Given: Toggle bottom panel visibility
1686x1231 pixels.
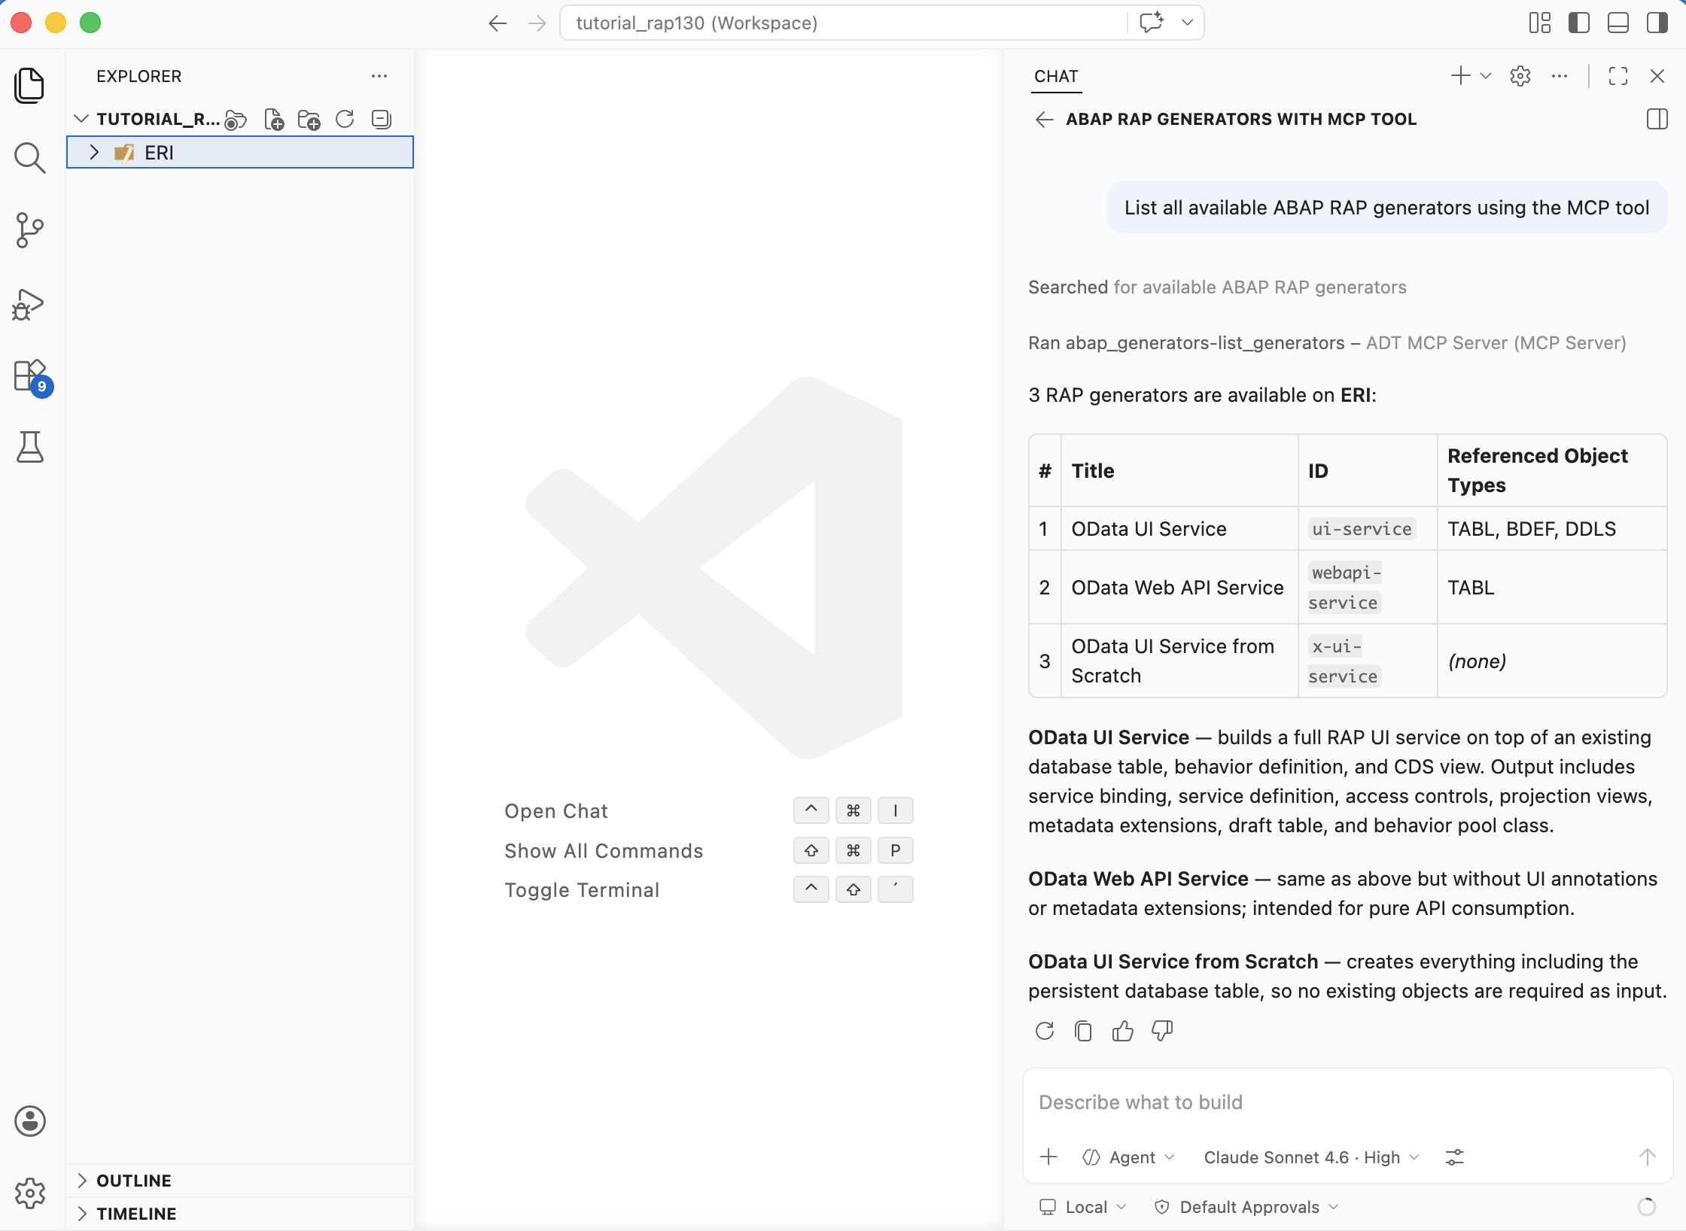Looking at the screenshot, I should [x=1618, y=23].
